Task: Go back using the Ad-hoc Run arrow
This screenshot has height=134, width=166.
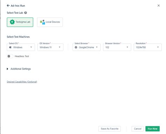Action: point(8,6)
